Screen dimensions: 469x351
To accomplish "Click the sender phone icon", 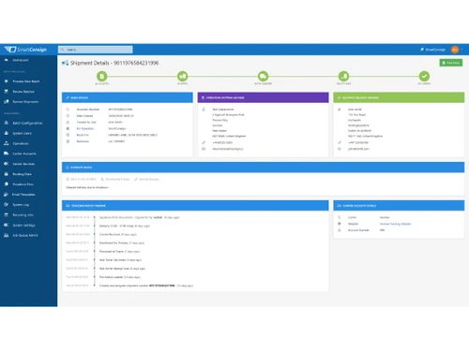I will 204,142.
